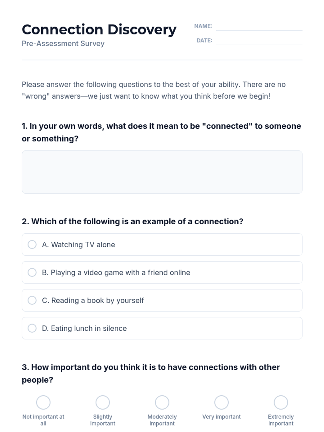
Task: Click option A Watching TV alone text
Action: tap(79, 245)
